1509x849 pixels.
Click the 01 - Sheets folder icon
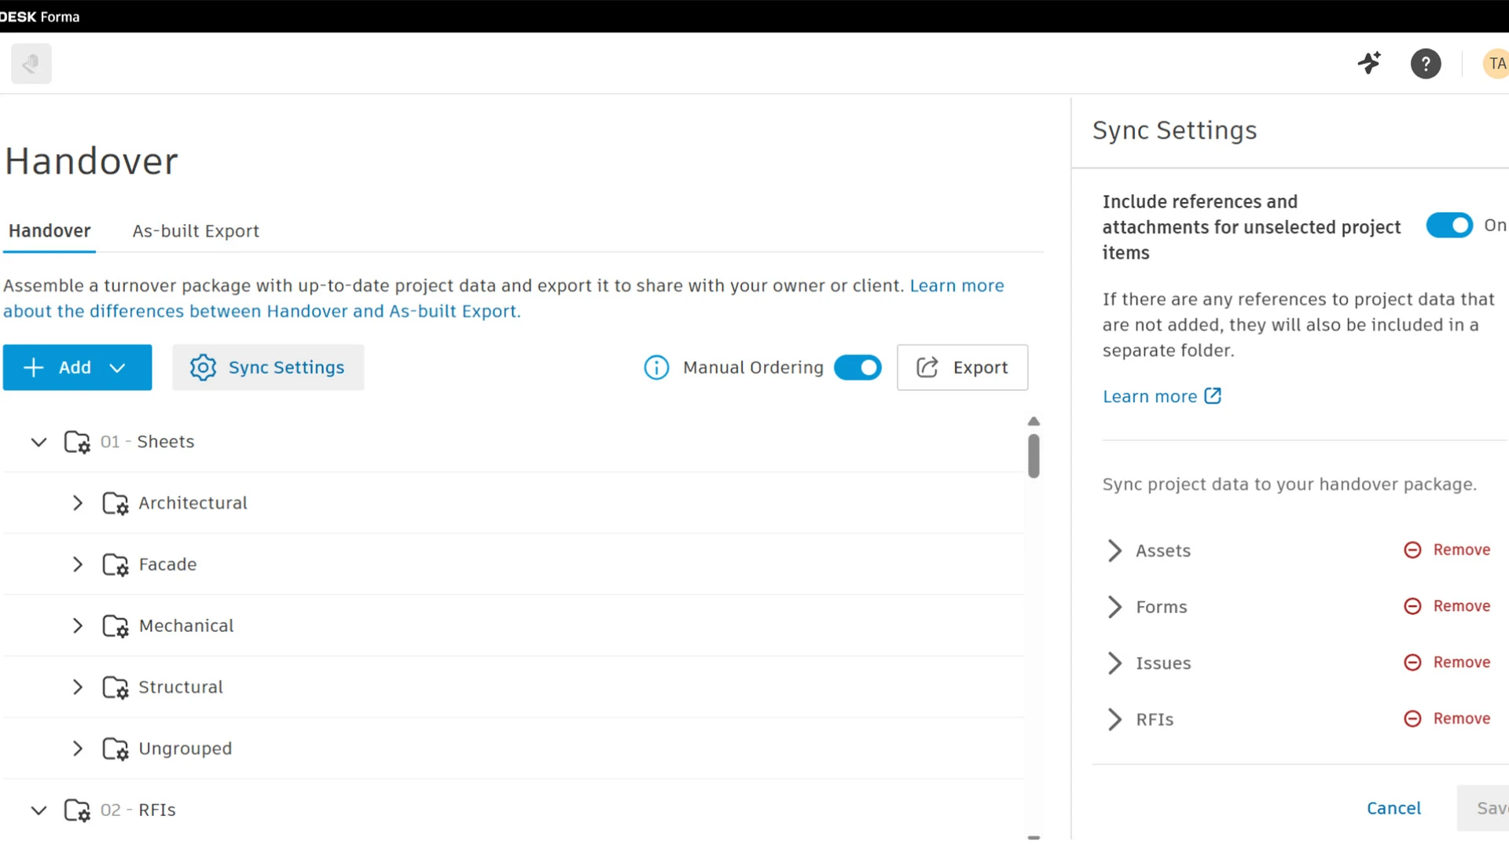[x=77, y=442]
